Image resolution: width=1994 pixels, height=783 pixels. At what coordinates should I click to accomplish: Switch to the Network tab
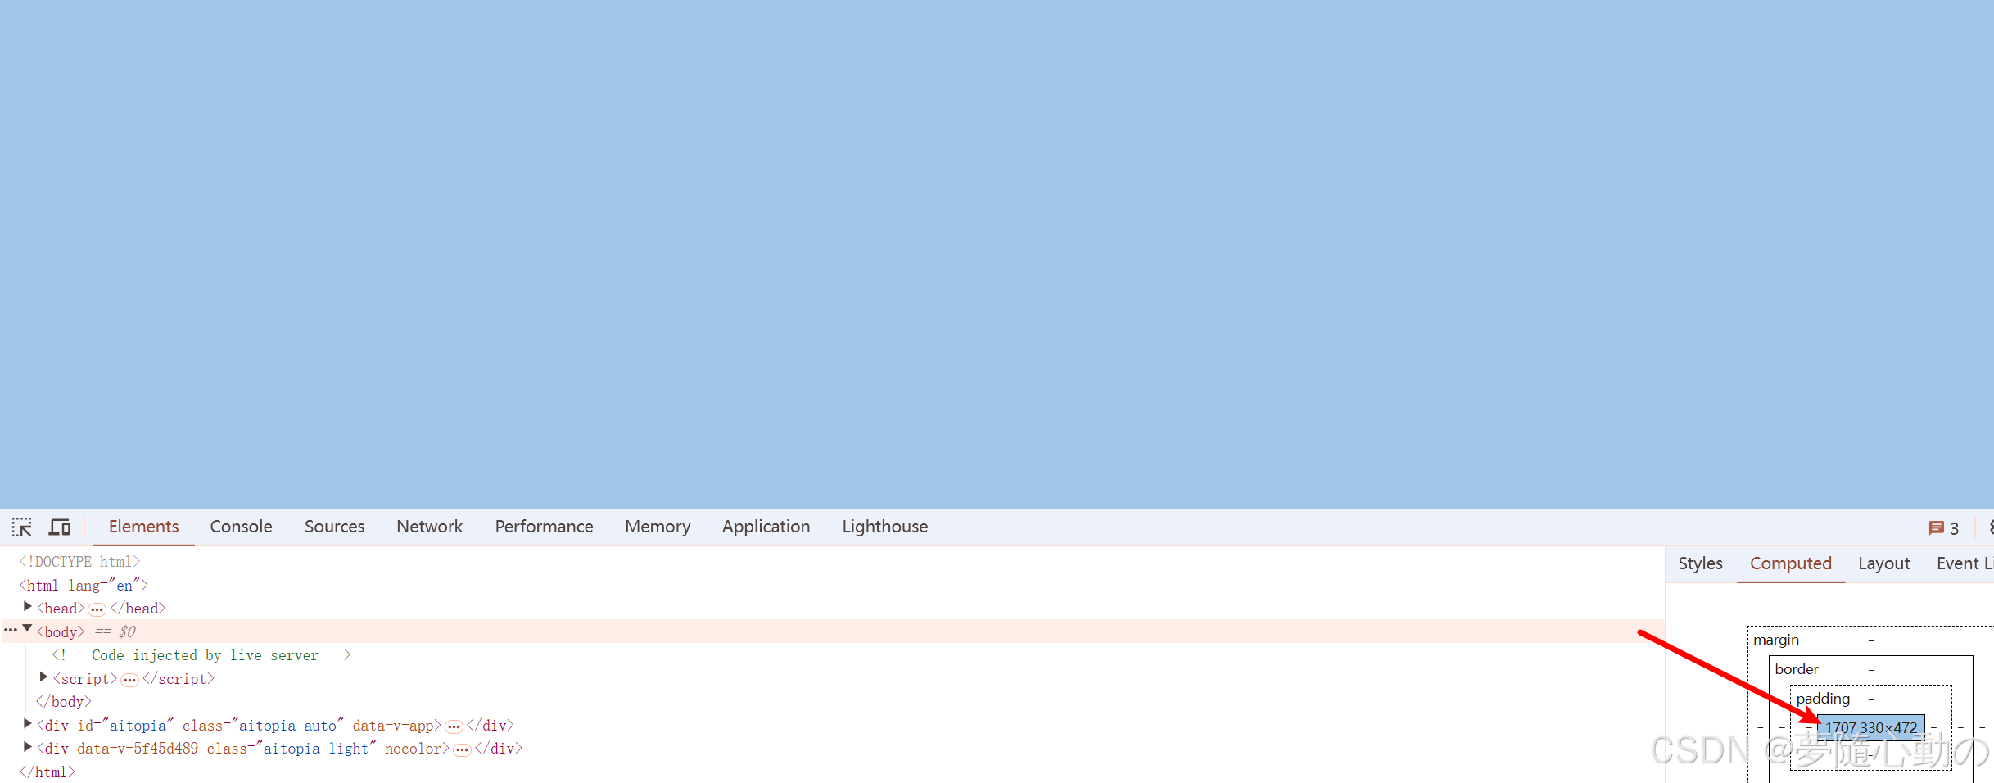point(429,527)
